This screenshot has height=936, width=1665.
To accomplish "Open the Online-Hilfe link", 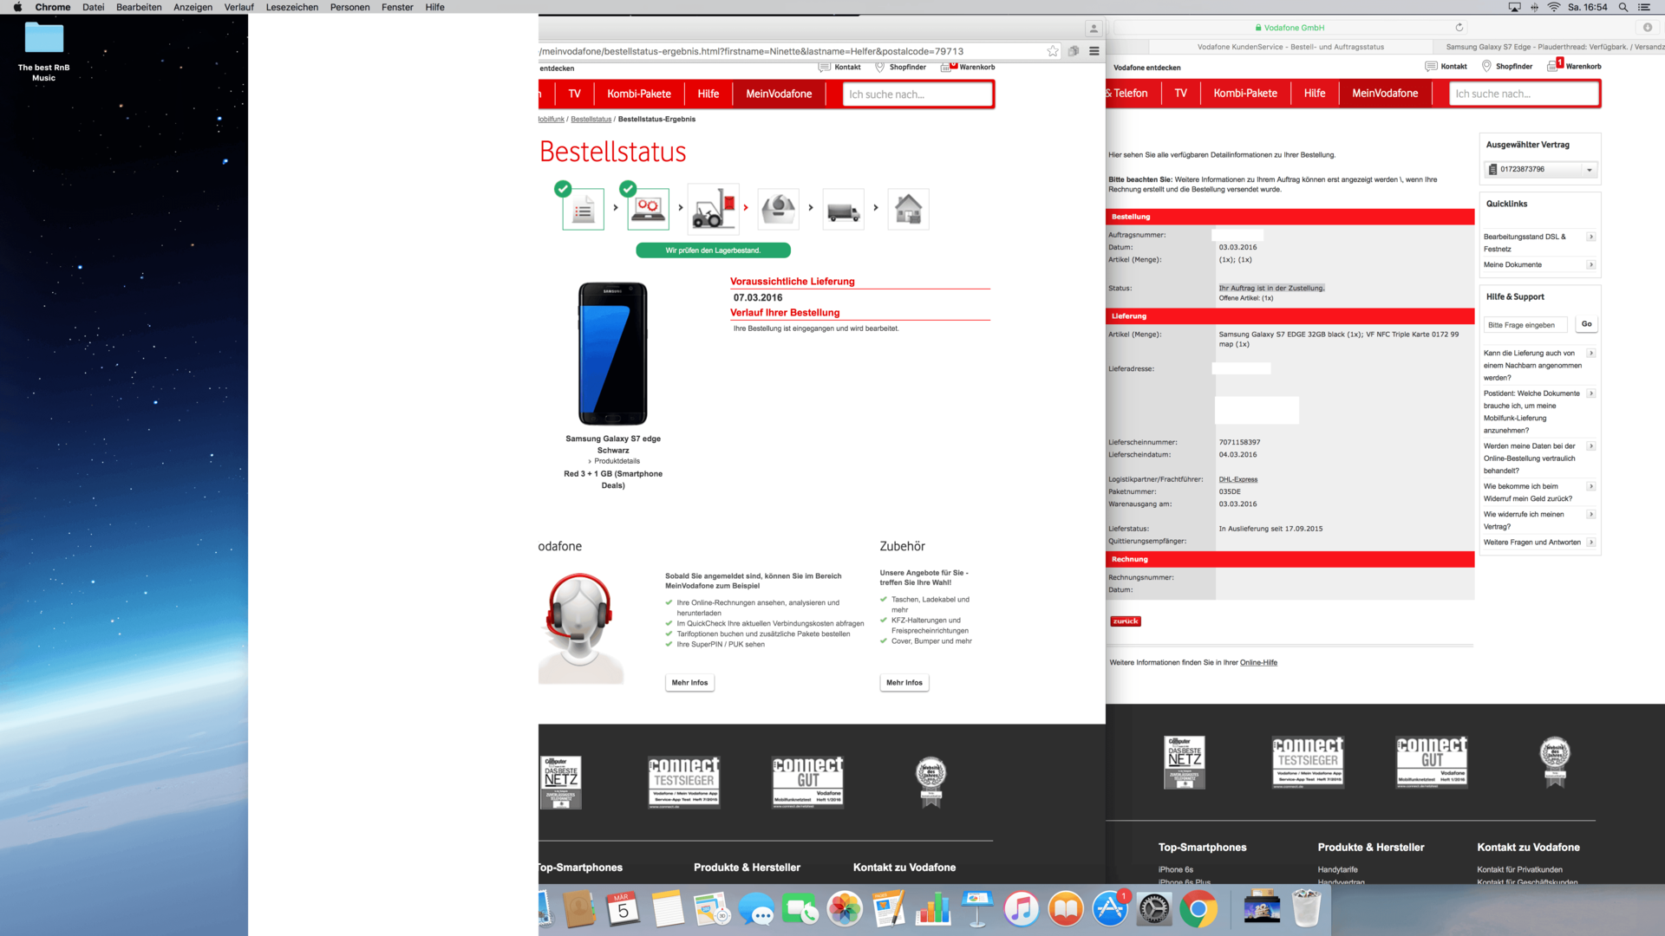I will click(x=1258, y=663).
